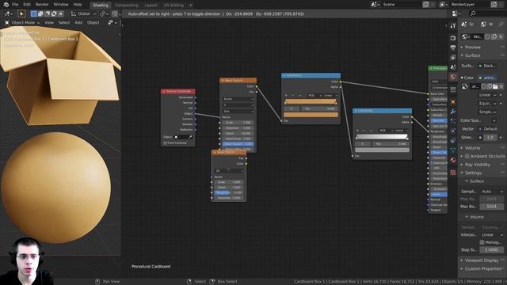Click the New Scene icon beside Scene field

(x=426, y=5)
